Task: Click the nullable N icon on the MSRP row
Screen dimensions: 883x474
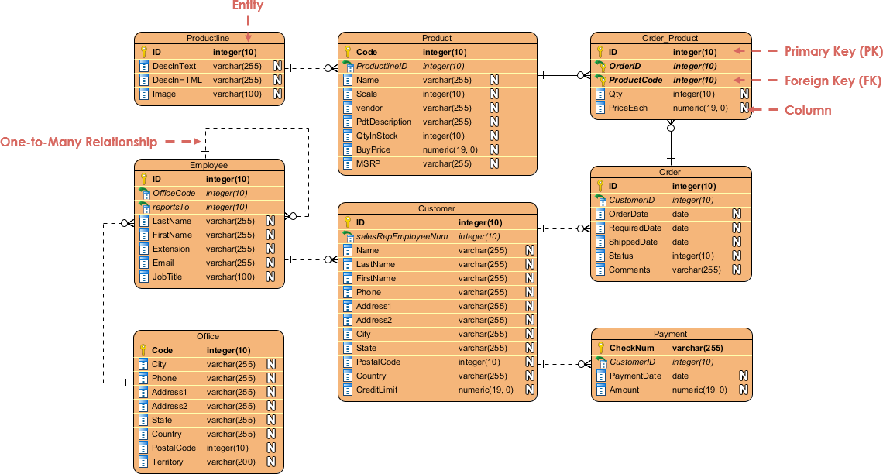Action: pyautogui.click(x=494, y=164)
